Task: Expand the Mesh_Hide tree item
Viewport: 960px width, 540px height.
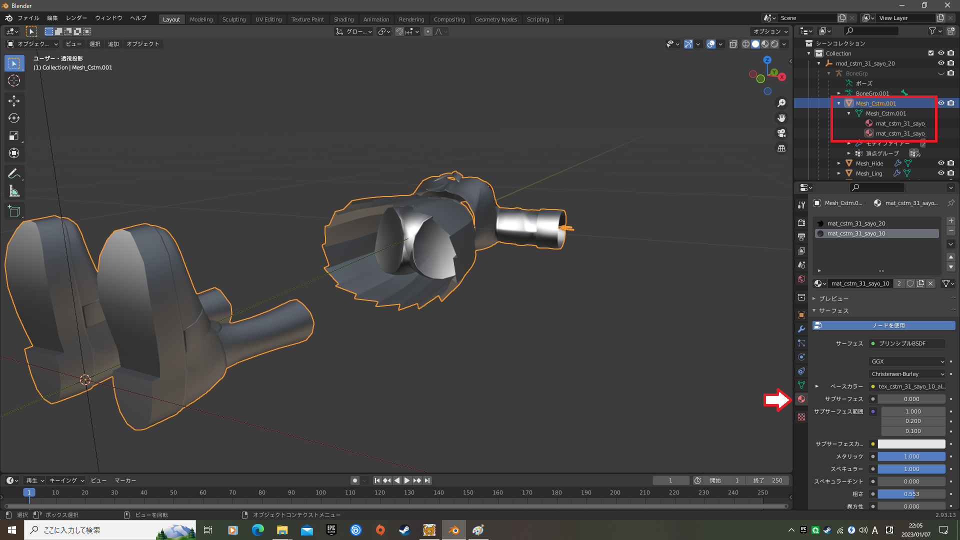Action: pos(839,163)
